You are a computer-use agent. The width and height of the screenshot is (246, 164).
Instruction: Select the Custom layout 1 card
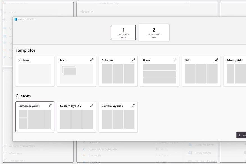tap(35, 117)
